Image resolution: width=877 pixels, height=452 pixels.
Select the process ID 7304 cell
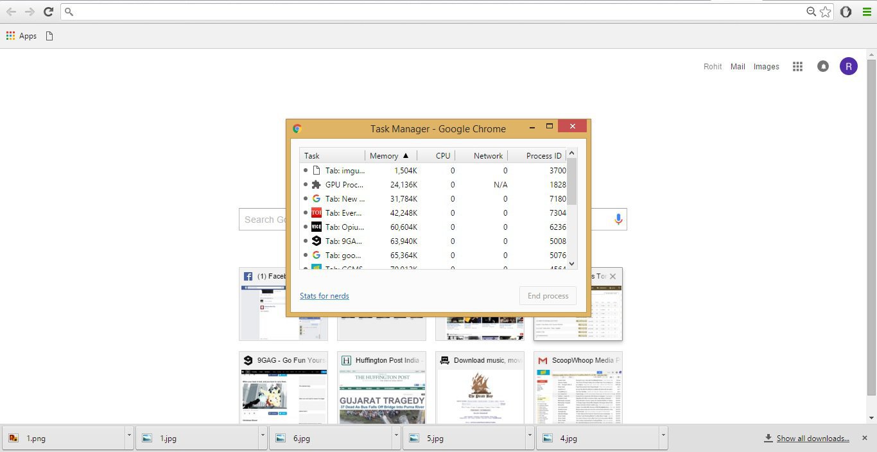(x=558, y=213)
